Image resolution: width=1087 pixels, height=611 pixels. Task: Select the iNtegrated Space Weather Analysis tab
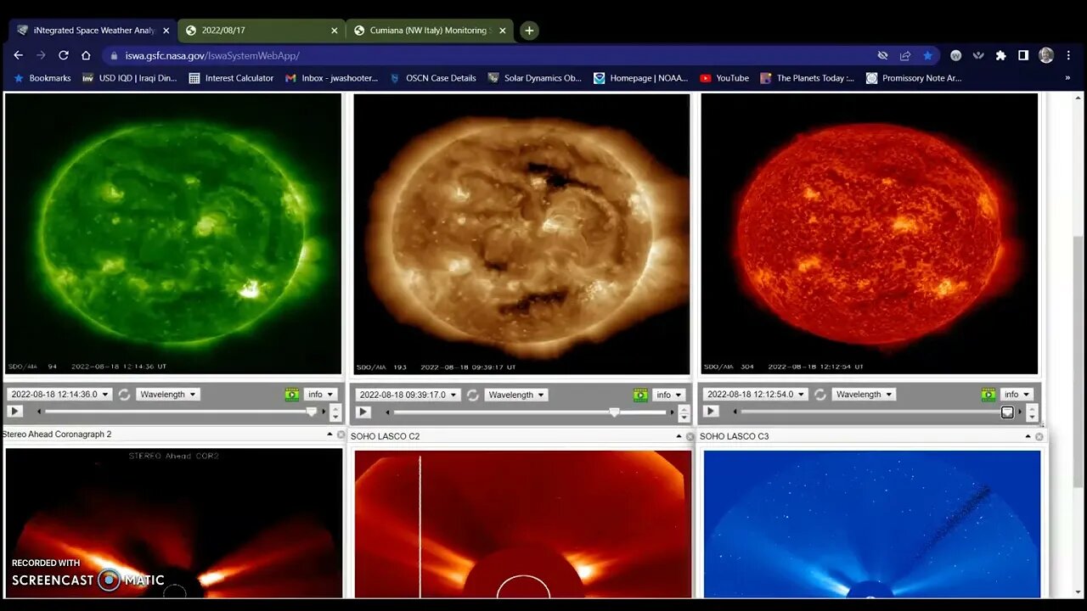(x=92, y=31)
